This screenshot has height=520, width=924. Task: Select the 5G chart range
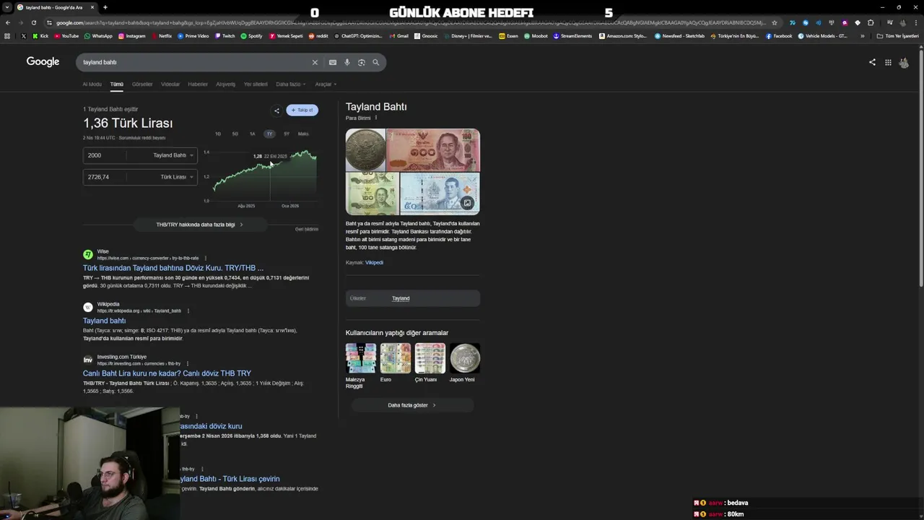(x=235, y=134)
